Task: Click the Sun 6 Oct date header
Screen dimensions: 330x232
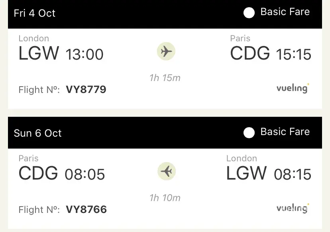Action: (x=38, y=133)
